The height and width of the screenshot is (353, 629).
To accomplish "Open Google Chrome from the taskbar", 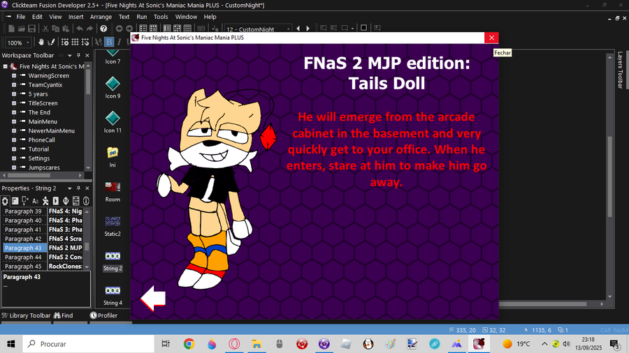I will click(x=189, y=344).
